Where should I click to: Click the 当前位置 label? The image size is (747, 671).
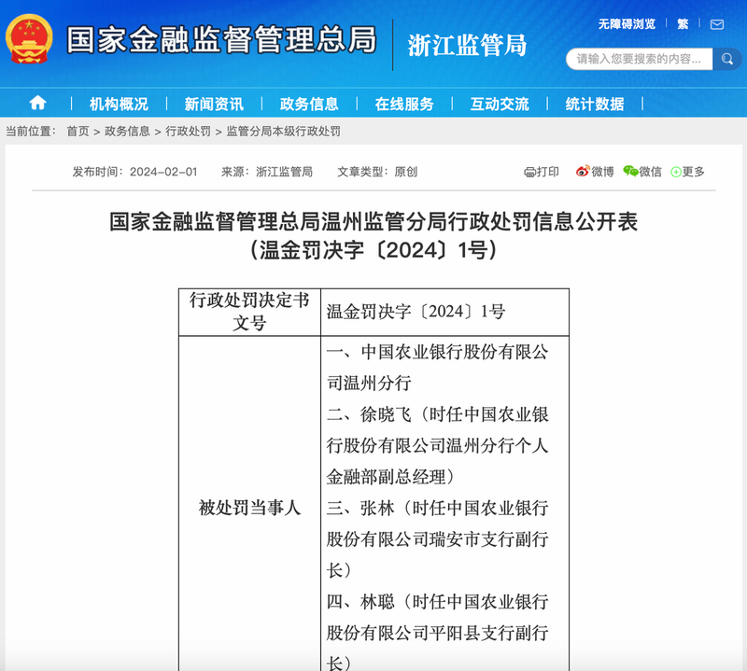[31, 131]
